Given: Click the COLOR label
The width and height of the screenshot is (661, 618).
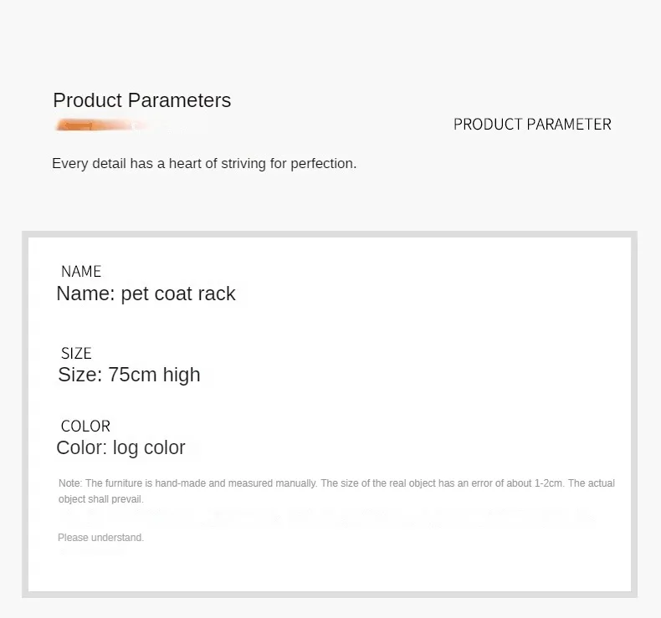Looking at the screenshot, I should point(85,426).
